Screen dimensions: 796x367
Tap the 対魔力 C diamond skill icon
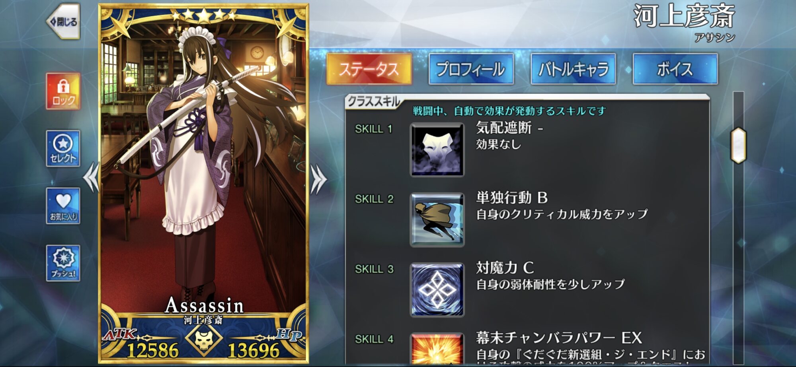[437, 290]
